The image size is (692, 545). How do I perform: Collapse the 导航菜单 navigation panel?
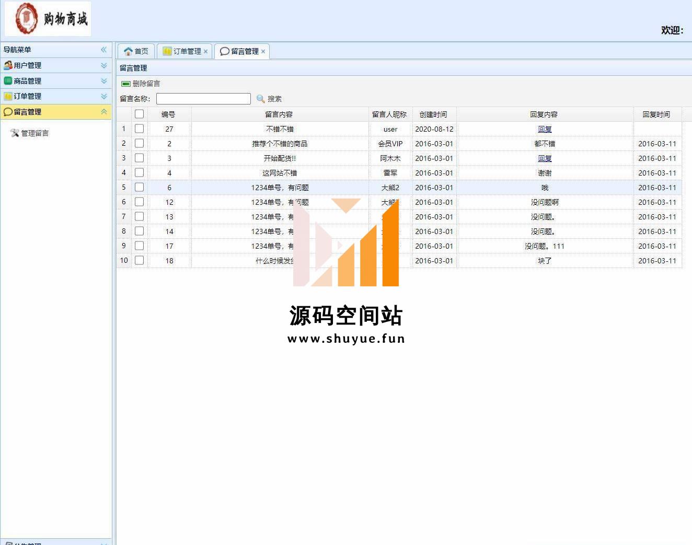pos(103,50)
